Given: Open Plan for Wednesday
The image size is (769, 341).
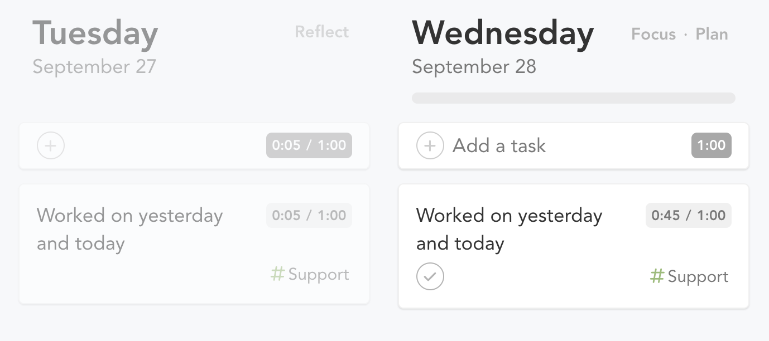Looking at the screenshot, I should pyautogui.click(x=712, y=34).
